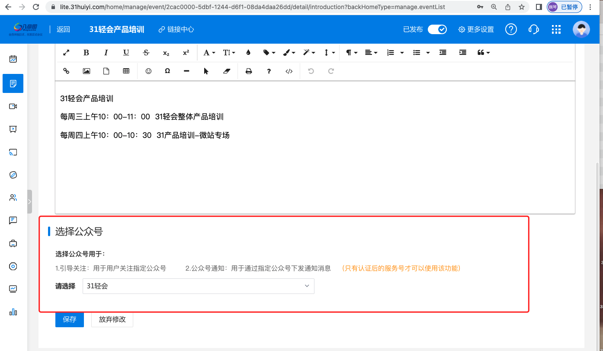Open editor help question mark

[269, 71]
